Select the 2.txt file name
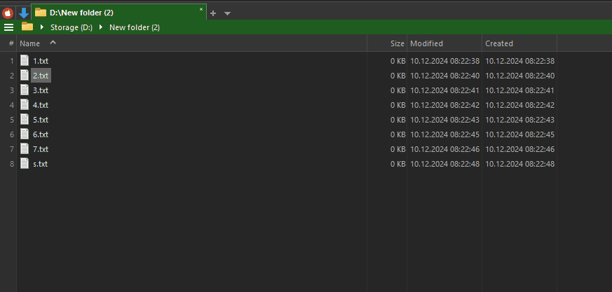Image resolution: width=612 pixels, height=292 pixels. coord(41,76)
